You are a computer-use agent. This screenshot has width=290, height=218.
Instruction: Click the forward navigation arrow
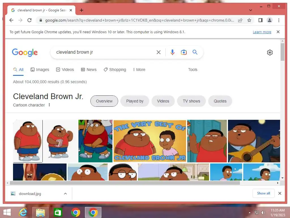(20, 20)
